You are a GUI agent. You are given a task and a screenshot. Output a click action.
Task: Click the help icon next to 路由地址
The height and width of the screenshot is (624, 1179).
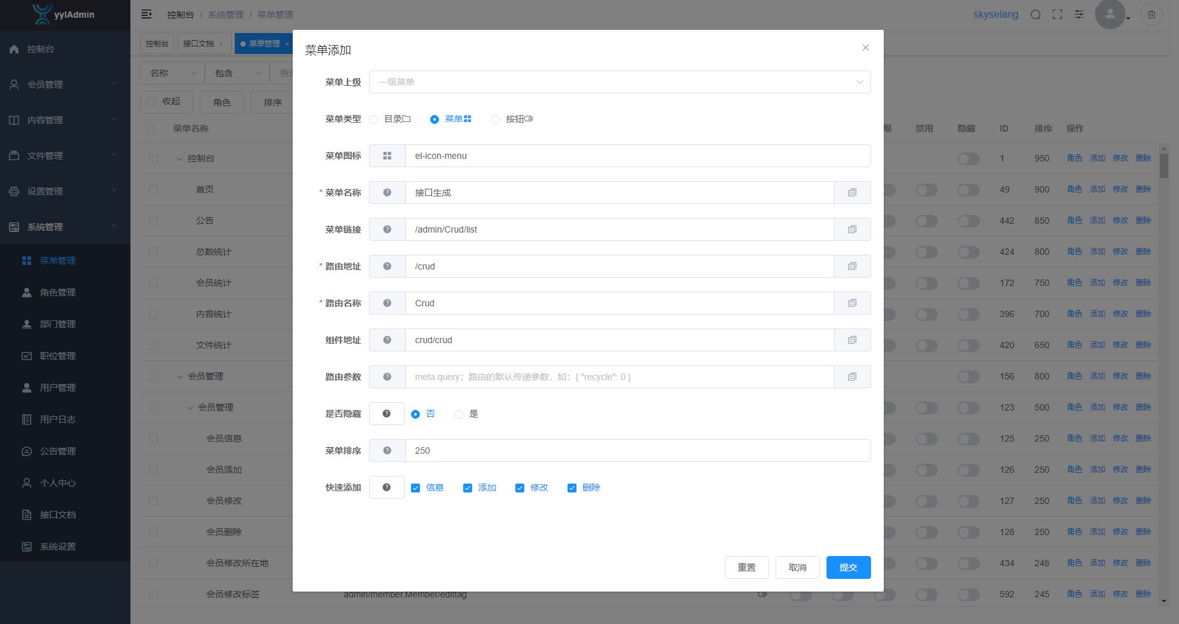[x=387, y=266]
